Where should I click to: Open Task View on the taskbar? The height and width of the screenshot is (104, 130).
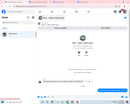[x=47, y=102]
